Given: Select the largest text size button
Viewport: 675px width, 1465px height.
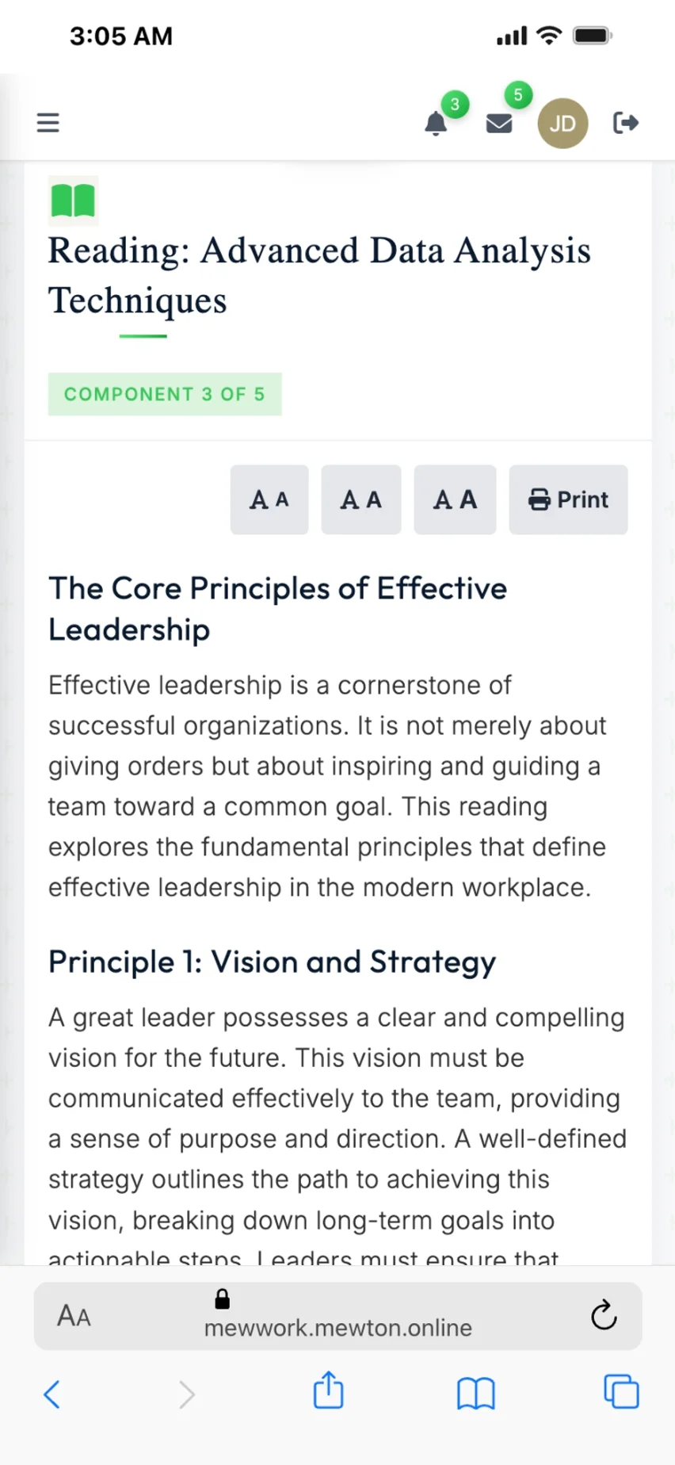Looking at the screenshot, I should (455, 499).
